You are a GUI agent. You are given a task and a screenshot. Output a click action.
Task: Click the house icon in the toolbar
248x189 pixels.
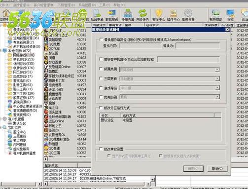point(6,13)
